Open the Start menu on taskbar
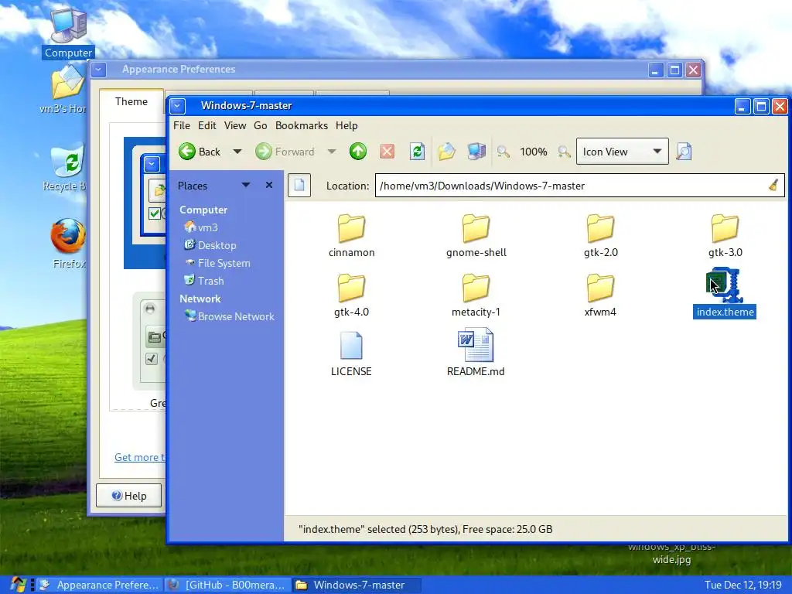The height and width of the screenshot is (594, 792). pos(19,585)
